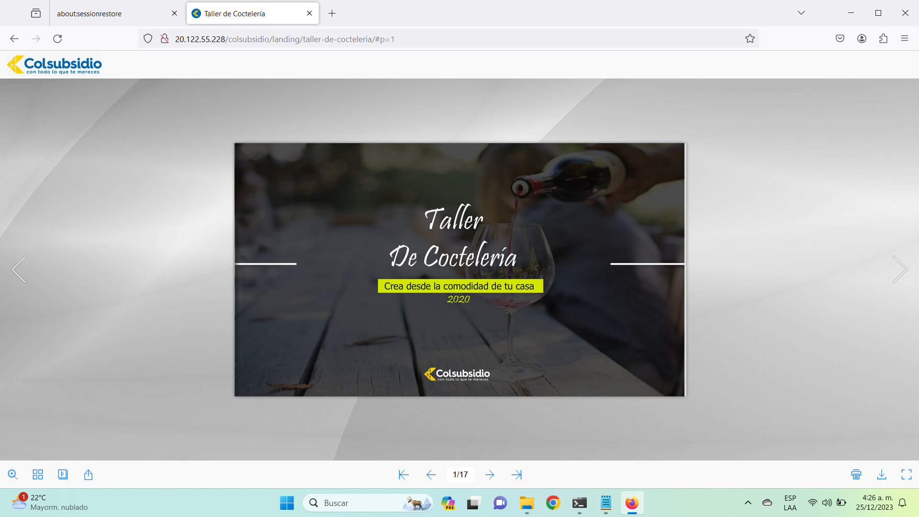Viewport: 919px width, 517px height.
Task: Open a new browser tab
Action: (332, 13)
